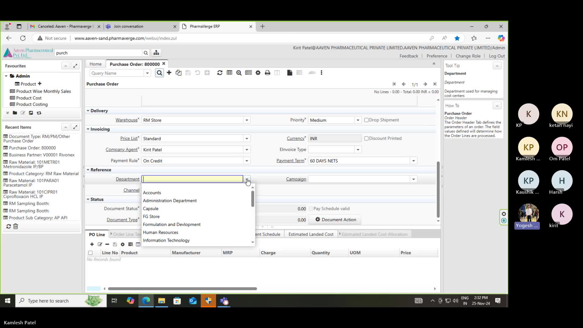The width and height of the screenshot is (583, 328).
Task: Open the Price List dropdown
Action: coord(247,138)
